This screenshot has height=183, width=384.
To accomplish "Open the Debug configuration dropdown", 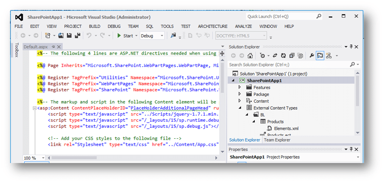I will coord(162,36).
